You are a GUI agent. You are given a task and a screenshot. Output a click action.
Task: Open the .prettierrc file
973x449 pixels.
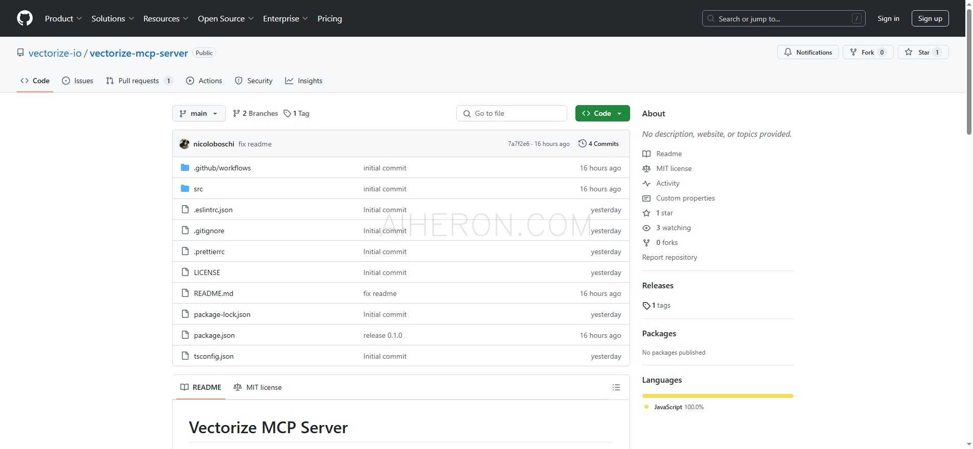click(x=209, y=252)
